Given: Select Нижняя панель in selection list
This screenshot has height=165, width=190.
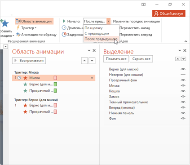Looking at the screenshot, I should [121, 113].
